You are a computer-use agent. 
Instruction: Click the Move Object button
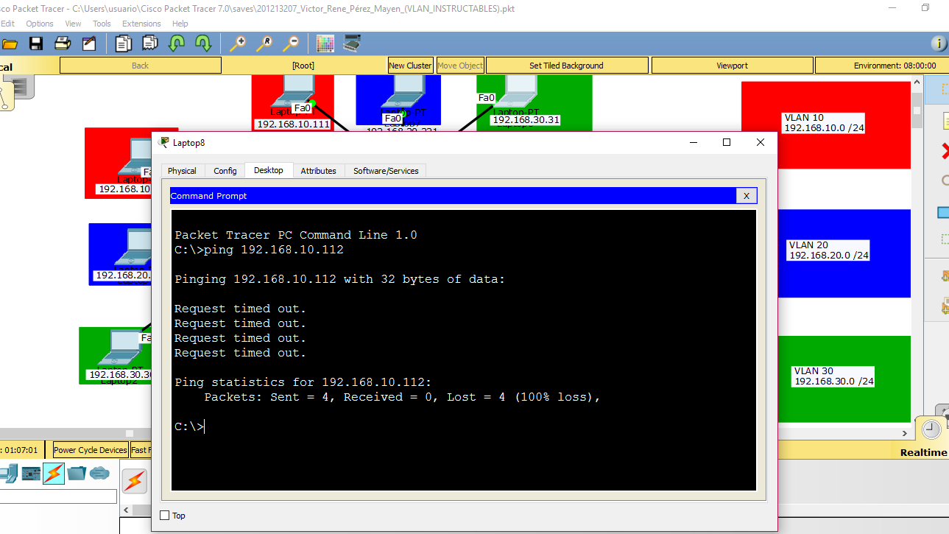[460, 66]
